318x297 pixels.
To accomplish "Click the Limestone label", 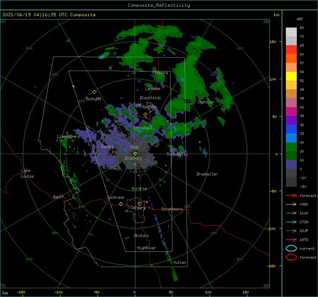I will (67, 136).
